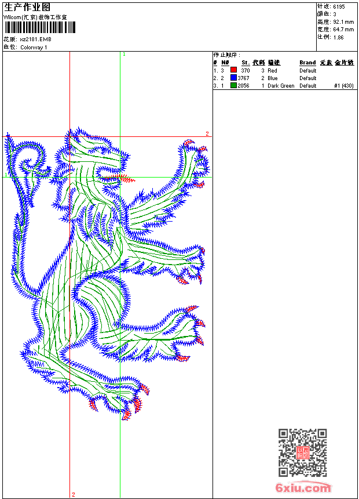Click the red marker 2 at right of the design

tap(207, 134)
